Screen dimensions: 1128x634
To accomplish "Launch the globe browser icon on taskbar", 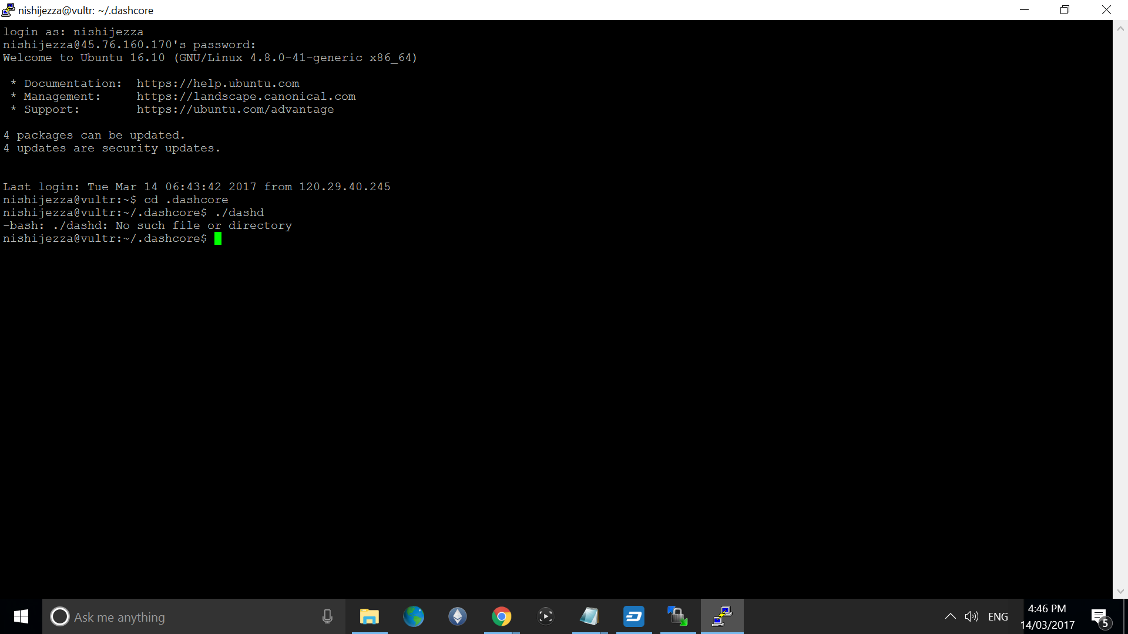I will (x=414, y=616).
